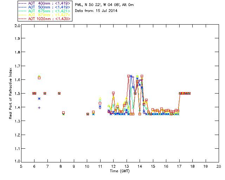Click the AOT 400nm legend entry
Image resolution: width=225 pixels, height=180 pixels.
(x=44, y=3)
